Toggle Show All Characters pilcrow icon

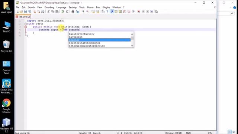pyautogui.click(x=107, y=12)
